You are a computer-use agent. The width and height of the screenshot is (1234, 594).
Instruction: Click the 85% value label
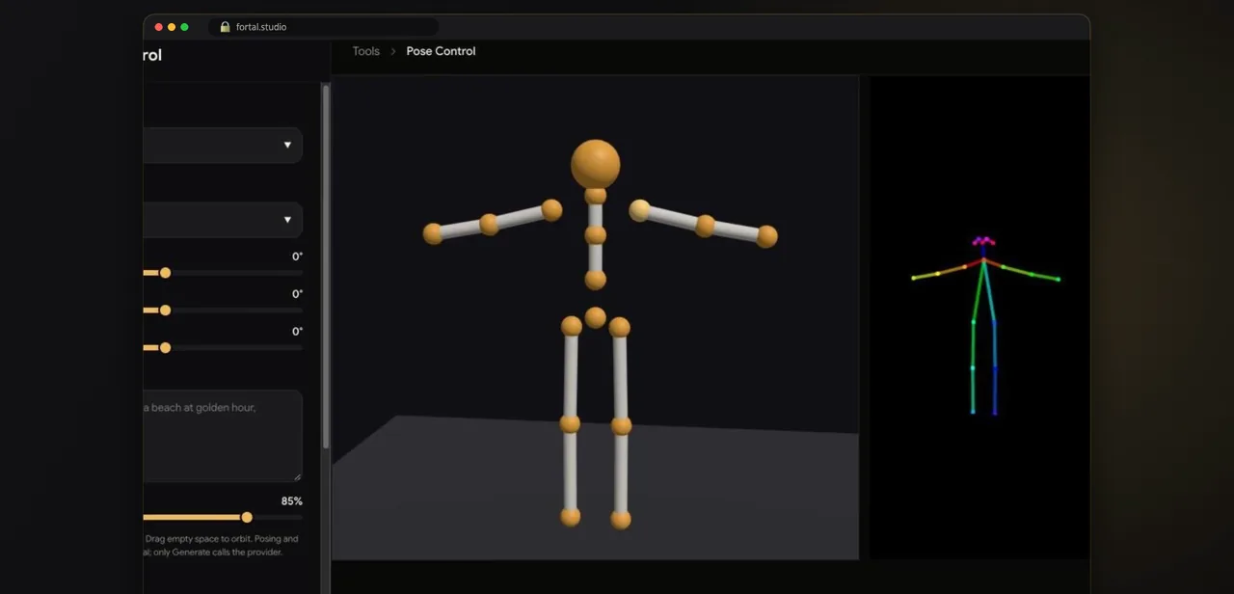291,501
